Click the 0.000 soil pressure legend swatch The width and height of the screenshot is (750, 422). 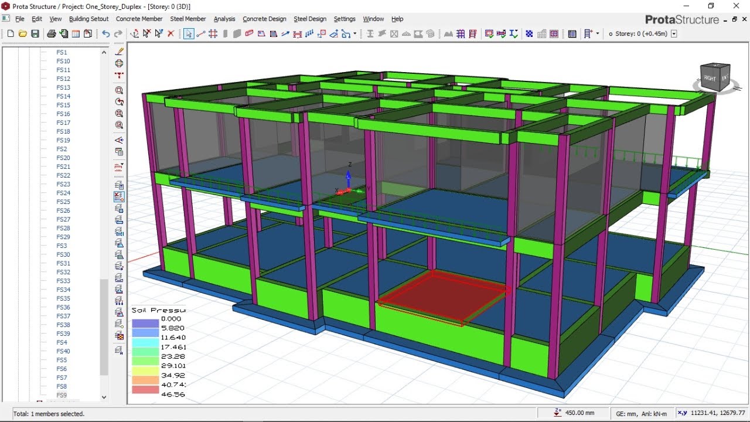pyautogui.click(x=145, y=322)
